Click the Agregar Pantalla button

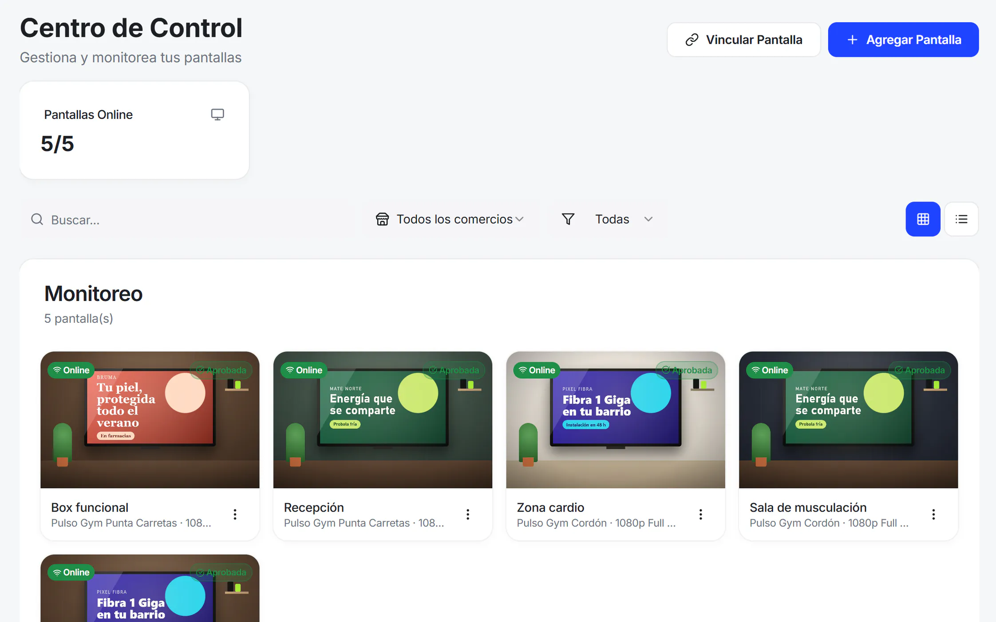click(x=903, y=39)
